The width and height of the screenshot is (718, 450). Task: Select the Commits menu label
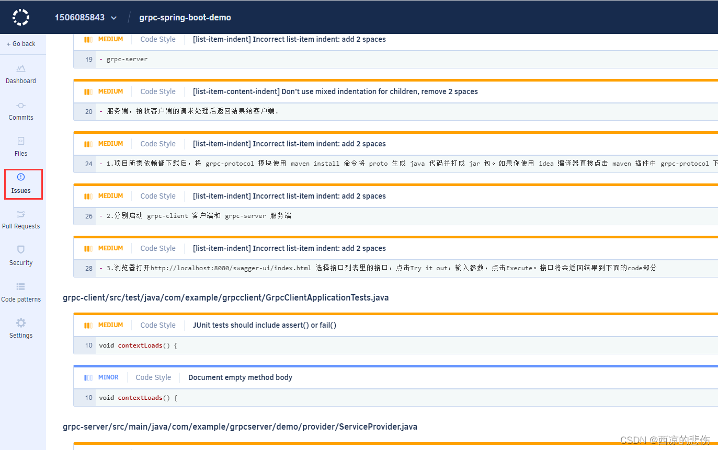(x=21, y=118)
